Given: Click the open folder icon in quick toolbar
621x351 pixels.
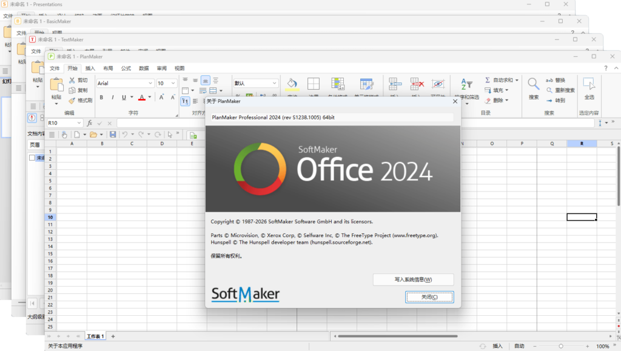Looking at the screenshot, I should [93, 135].
